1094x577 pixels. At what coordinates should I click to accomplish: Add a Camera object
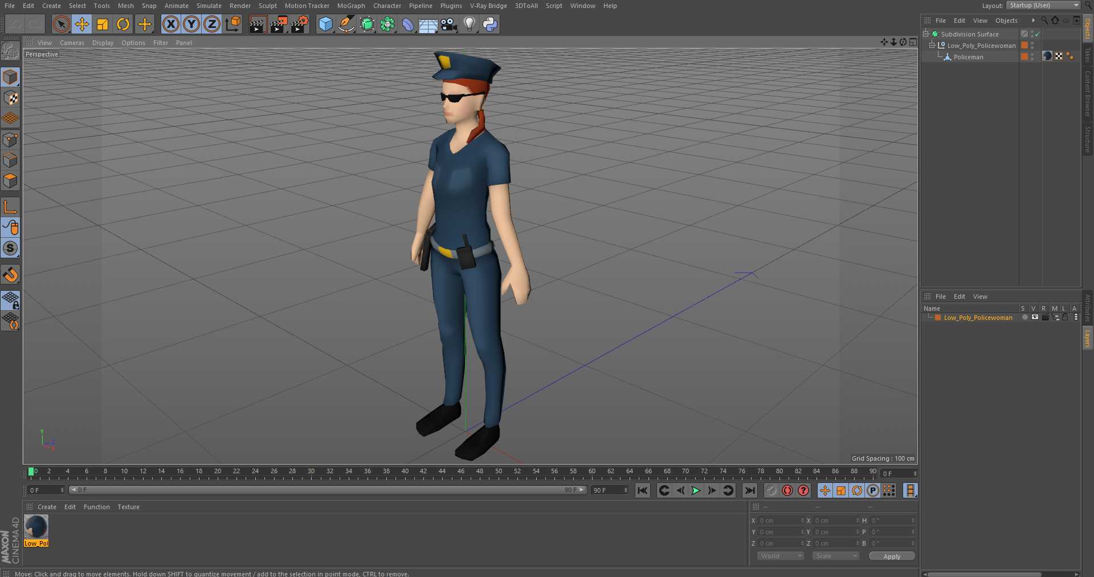(449, 25)
